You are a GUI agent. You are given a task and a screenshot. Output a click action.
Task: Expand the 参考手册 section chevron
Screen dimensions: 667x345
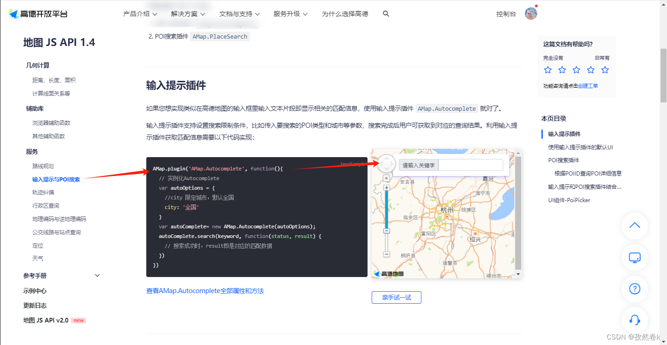coord(97,276)
